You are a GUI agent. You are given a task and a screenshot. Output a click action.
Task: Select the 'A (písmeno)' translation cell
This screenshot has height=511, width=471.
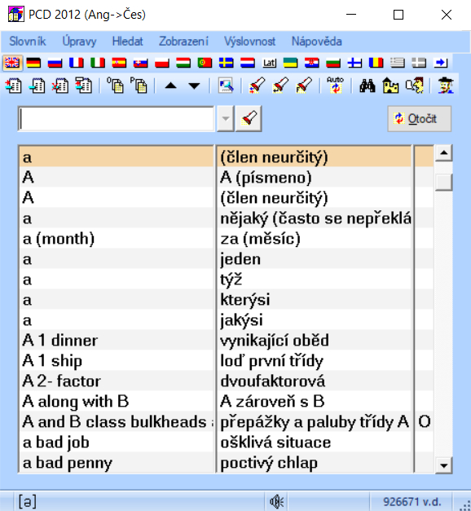(315, 178)
